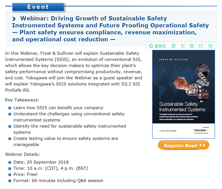Share the image via the share arrow icon
This screenshot has height=189, width=222.
click(x=201, y=46)
